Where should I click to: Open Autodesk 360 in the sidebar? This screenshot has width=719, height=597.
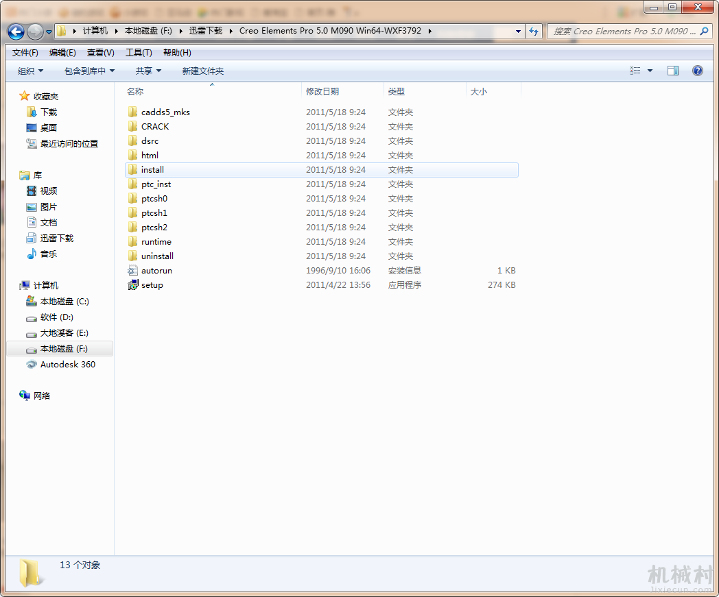pyautogui.click(x=68, y=364)
